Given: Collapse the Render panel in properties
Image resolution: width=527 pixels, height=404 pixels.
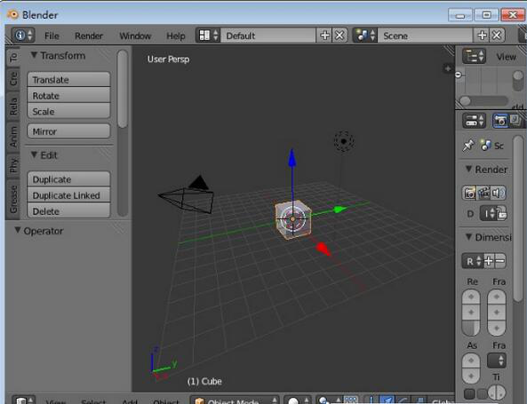Looking at the screenshot, I should click(469, 169).
